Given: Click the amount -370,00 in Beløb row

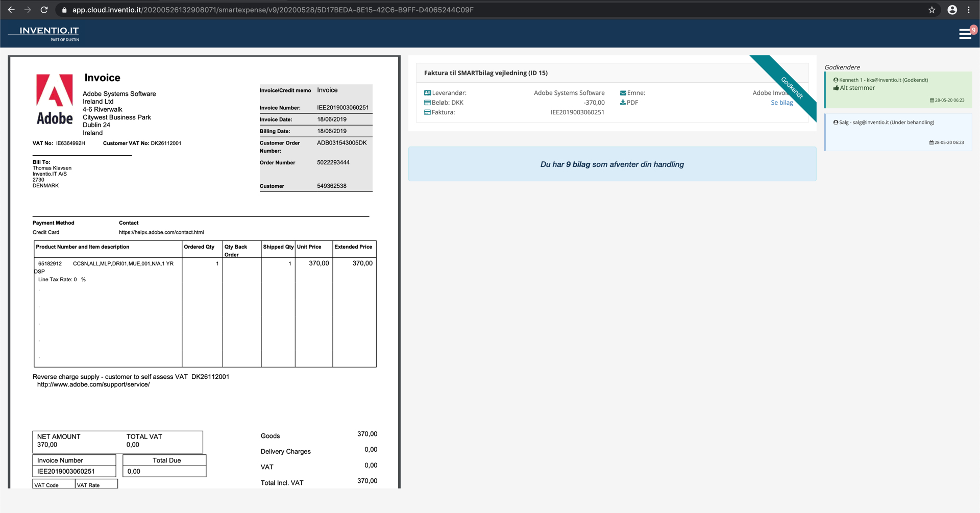Looking at the screenshot, I should tap(594, 103).
